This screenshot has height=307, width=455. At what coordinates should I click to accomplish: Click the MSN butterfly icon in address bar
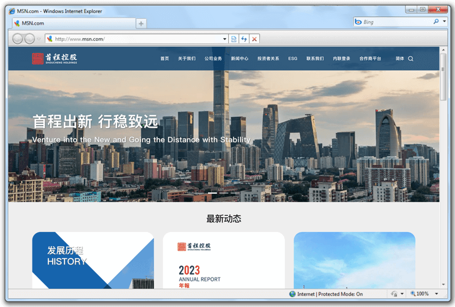(x=50, y=39)
